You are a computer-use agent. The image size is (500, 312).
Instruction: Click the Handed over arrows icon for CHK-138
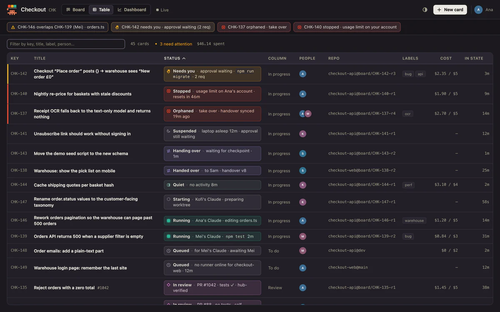[x=169, y=171]
